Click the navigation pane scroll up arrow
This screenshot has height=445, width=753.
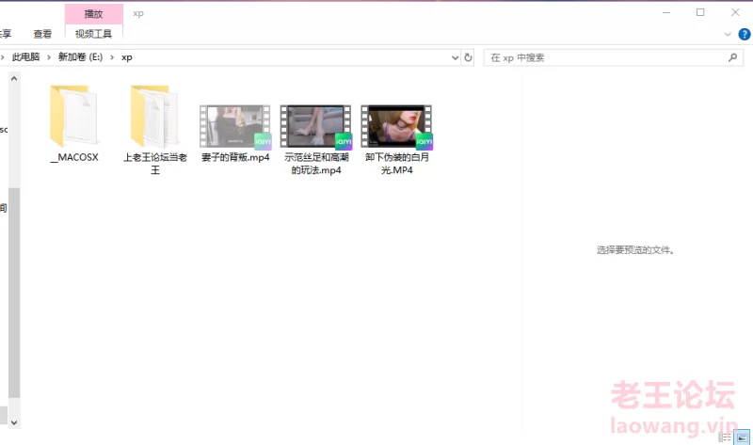[14, 78]
